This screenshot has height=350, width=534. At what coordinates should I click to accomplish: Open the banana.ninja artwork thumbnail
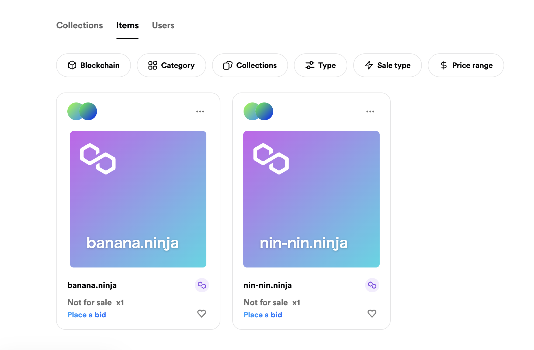tap(138, 199)
